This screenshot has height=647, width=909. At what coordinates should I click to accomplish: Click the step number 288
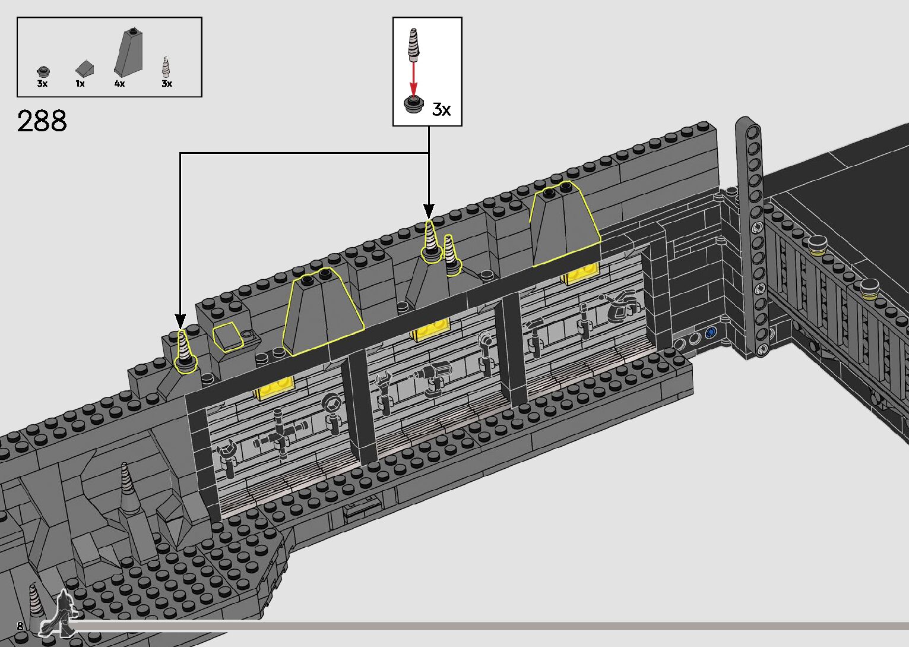coord(42,121)
